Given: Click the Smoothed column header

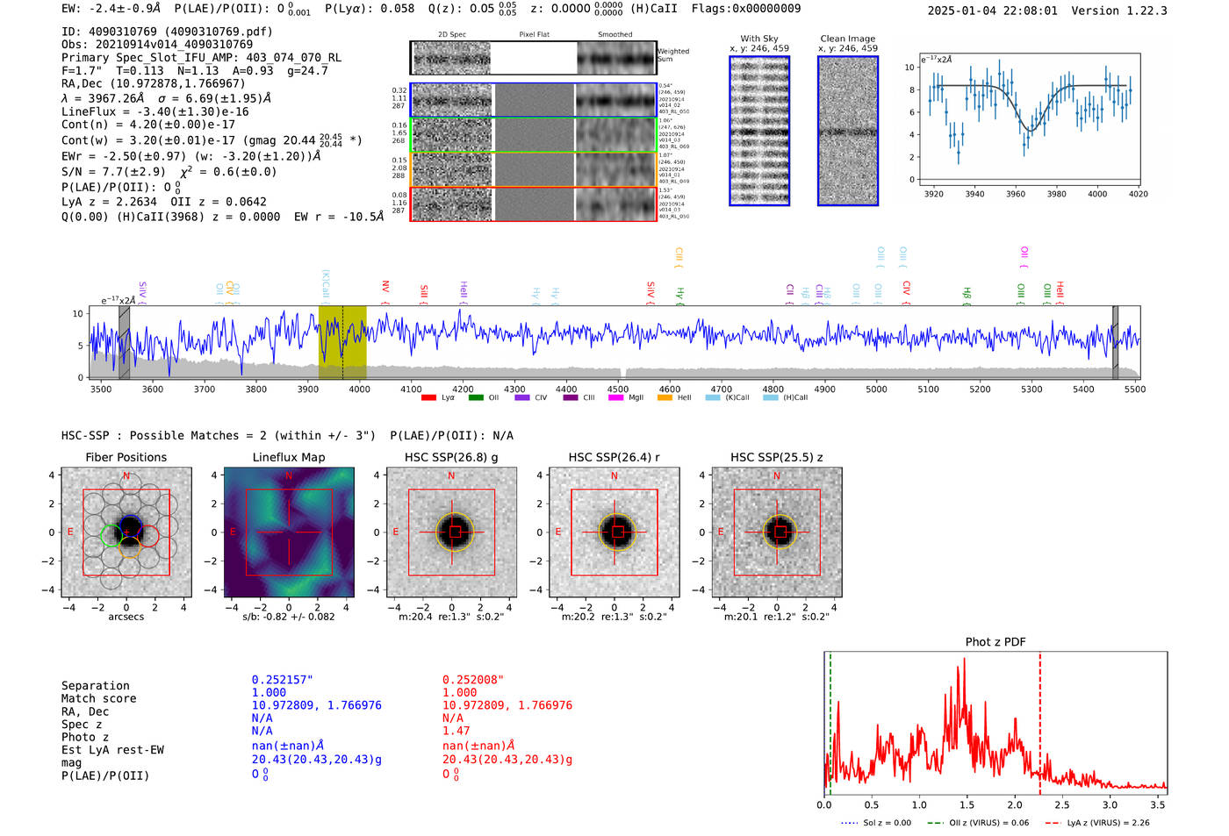Looking at the screenshot, I should pos(615,35).
